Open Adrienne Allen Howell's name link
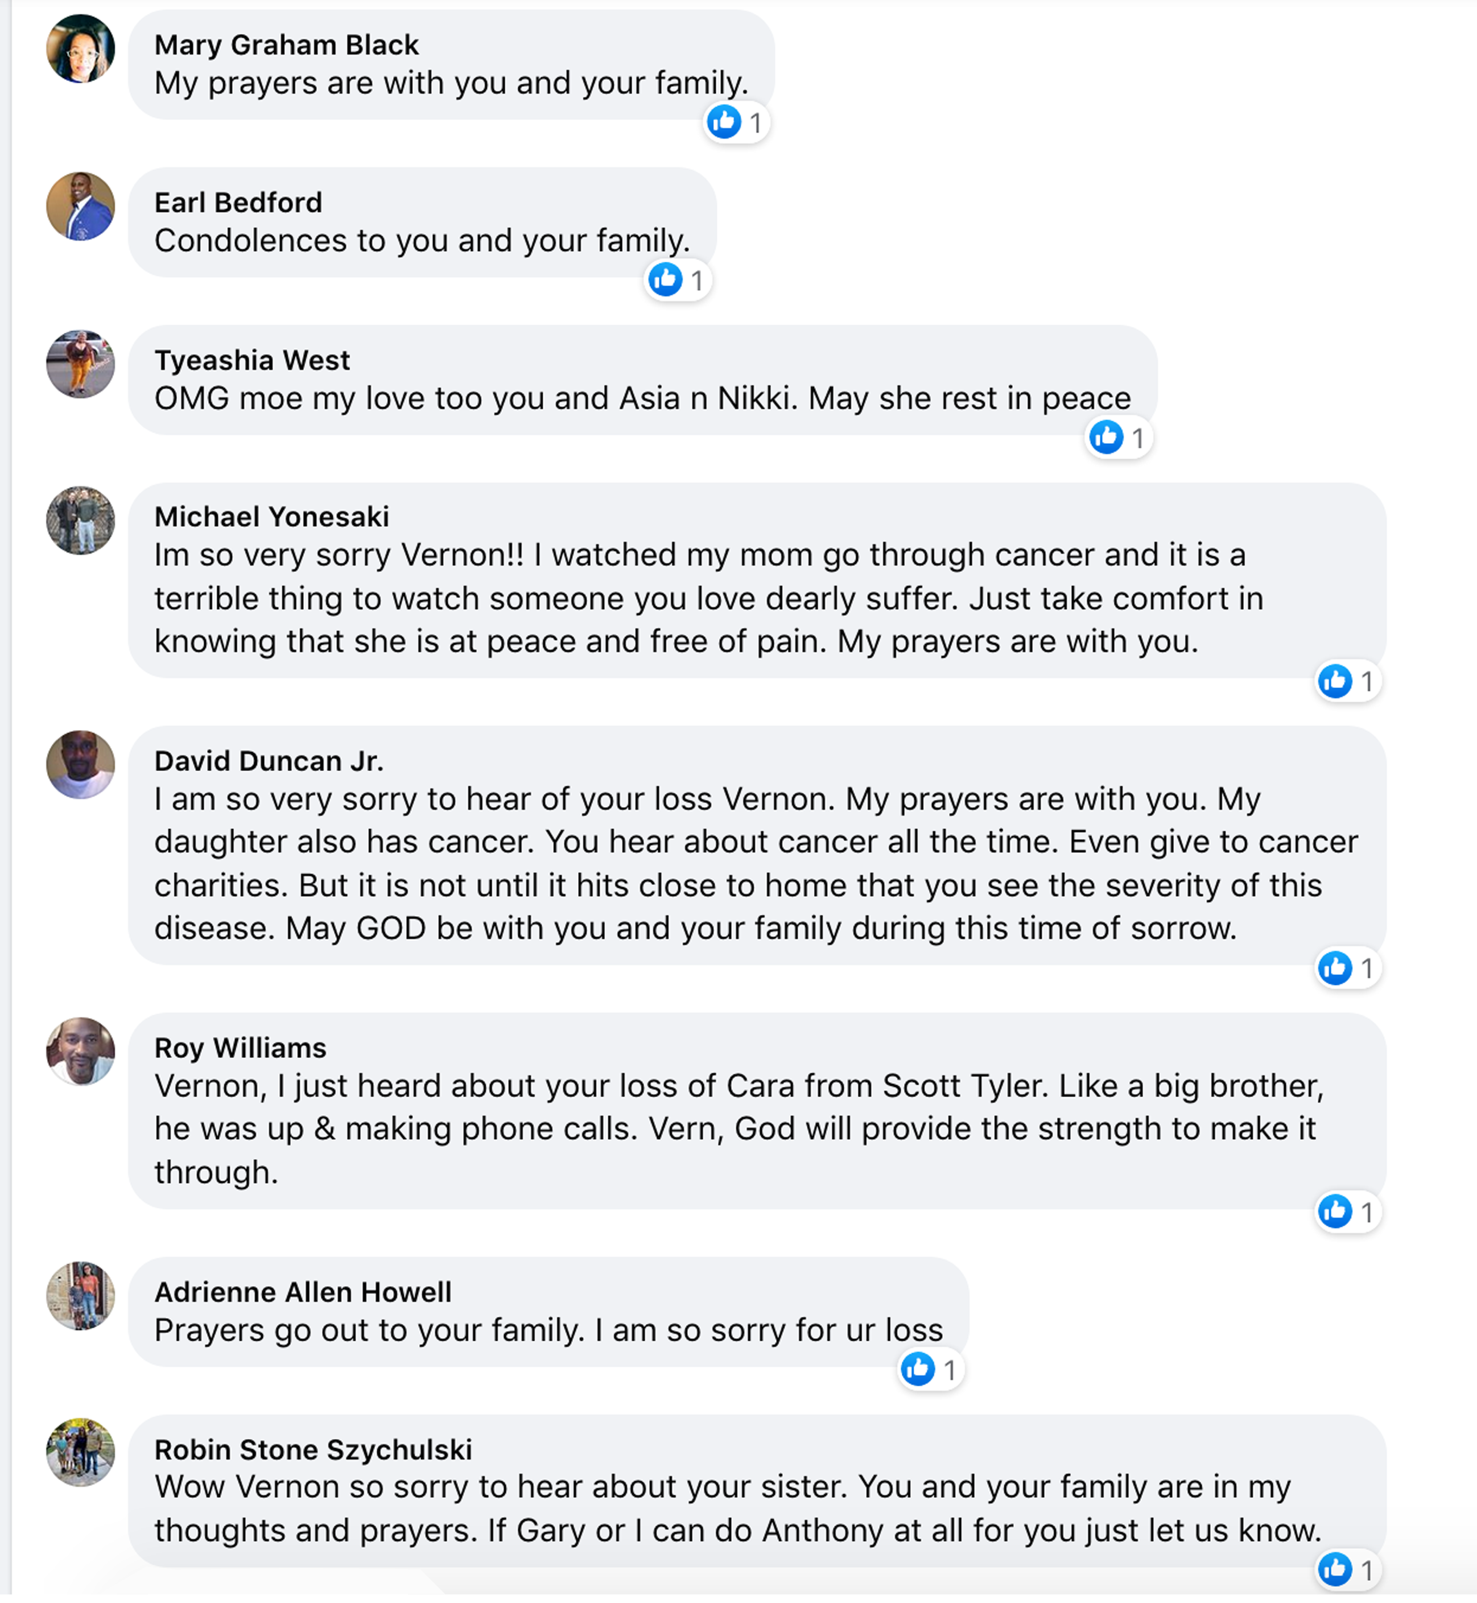This screenshot has height=1603, width=1477. [303, 1292]
